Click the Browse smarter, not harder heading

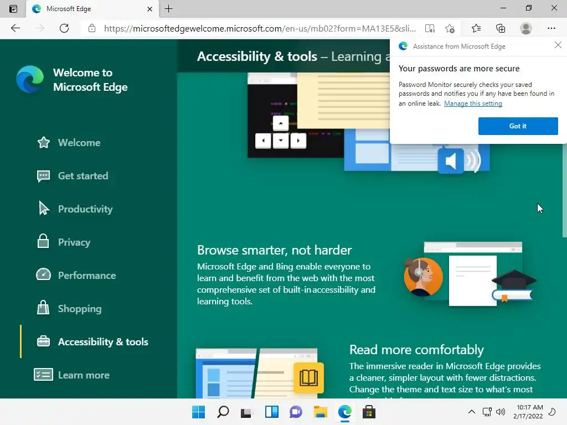tap(275, 250)
